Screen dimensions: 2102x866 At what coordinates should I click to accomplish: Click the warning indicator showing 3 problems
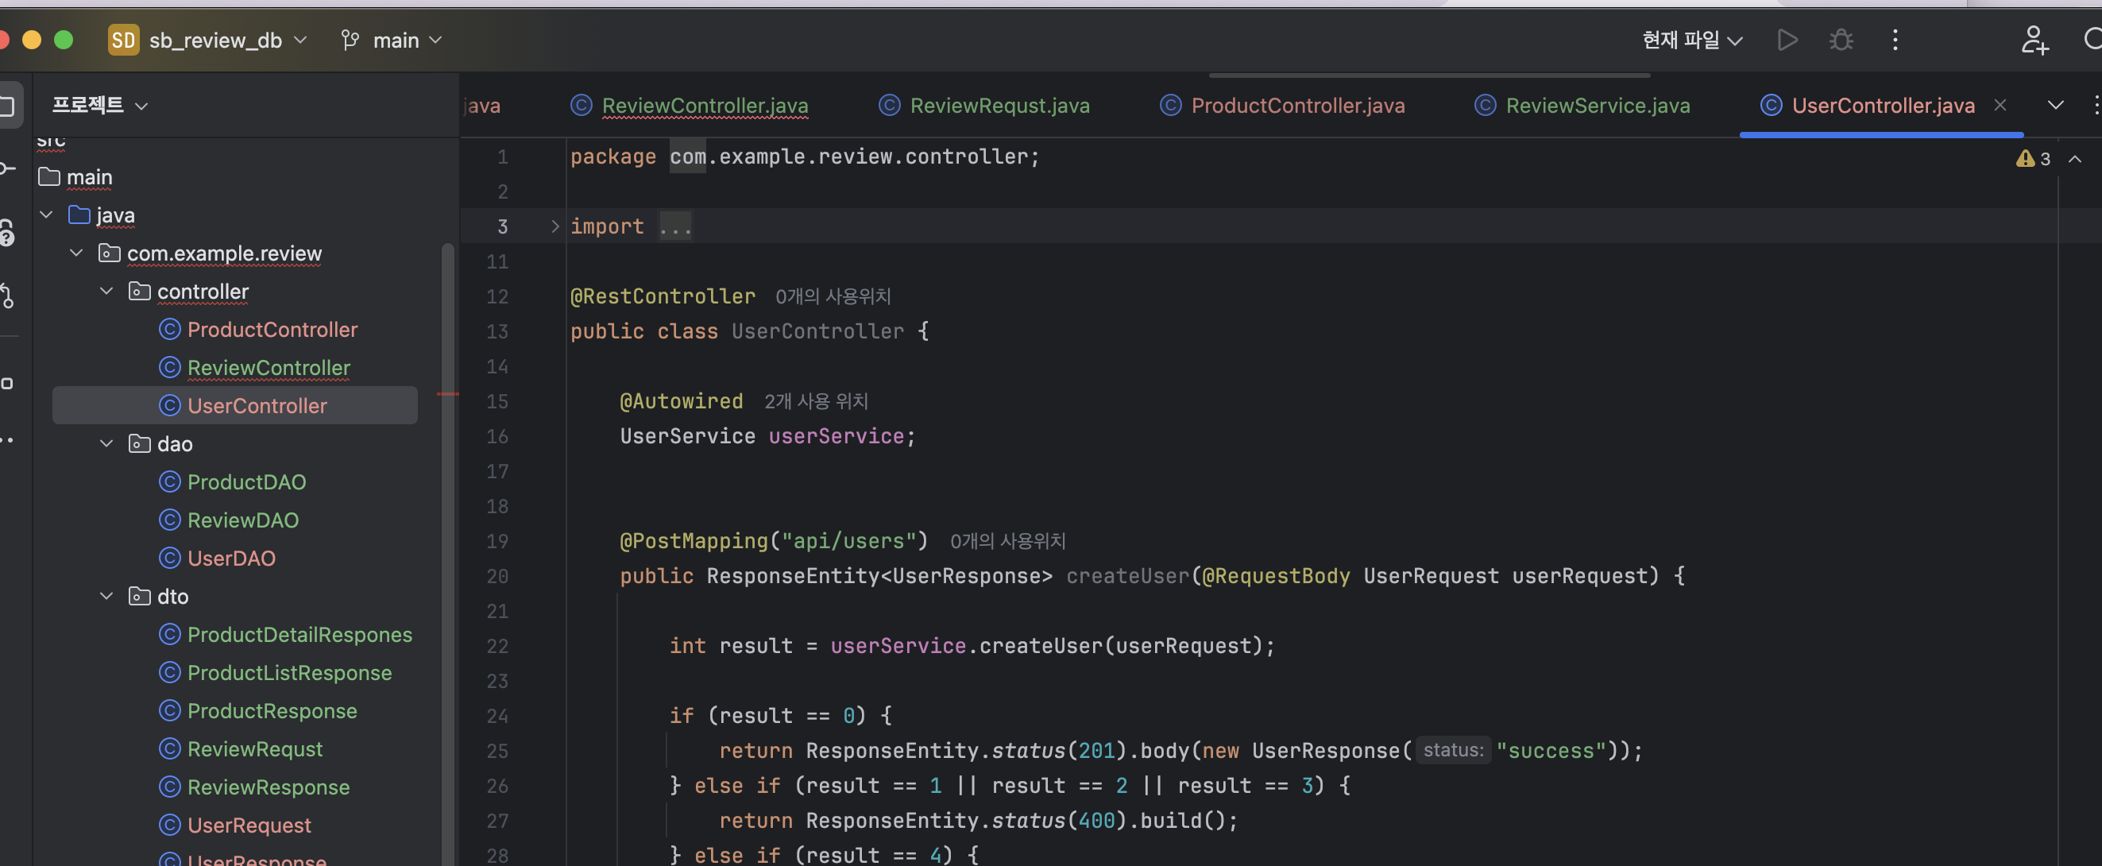pos(2033,158)
